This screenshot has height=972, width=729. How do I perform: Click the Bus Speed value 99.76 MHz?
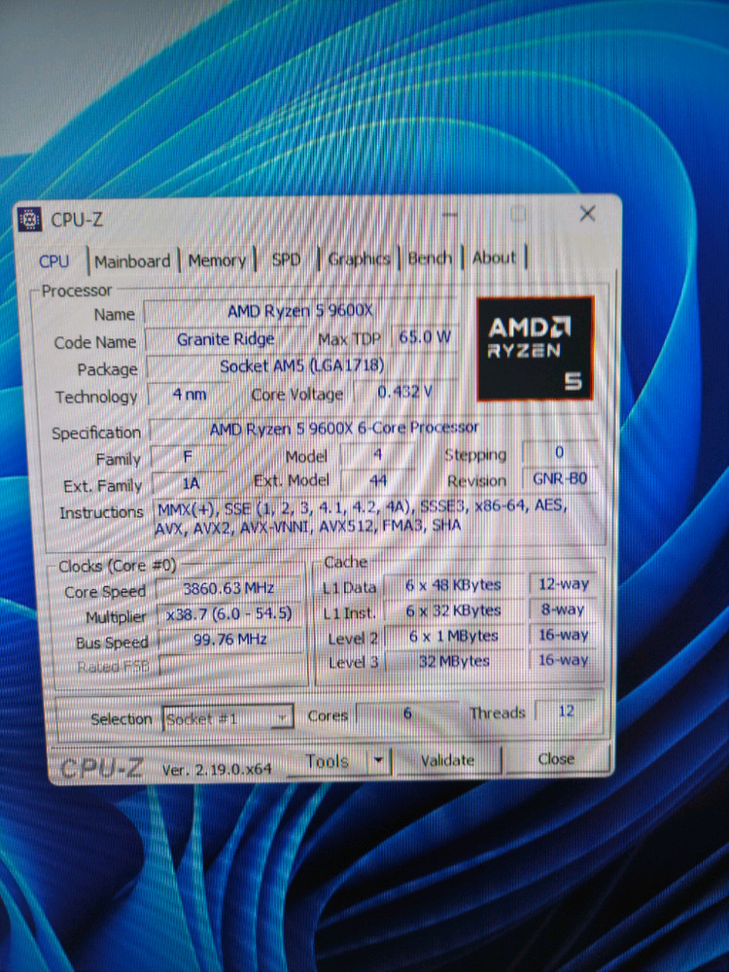[x=230, y=640]
